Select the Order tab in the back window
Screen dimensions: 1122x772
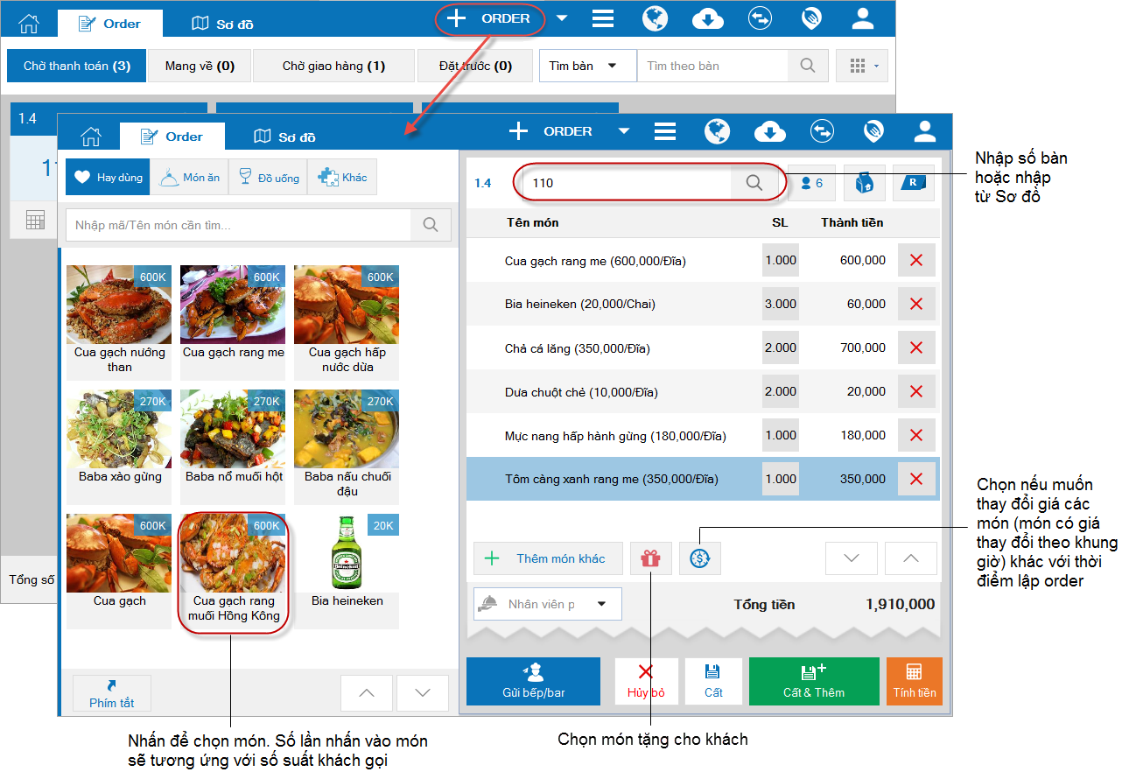109,24
